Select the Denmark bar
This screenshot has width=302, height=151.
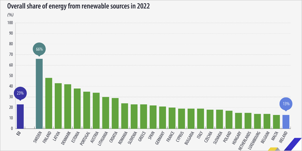pos(68,106)
